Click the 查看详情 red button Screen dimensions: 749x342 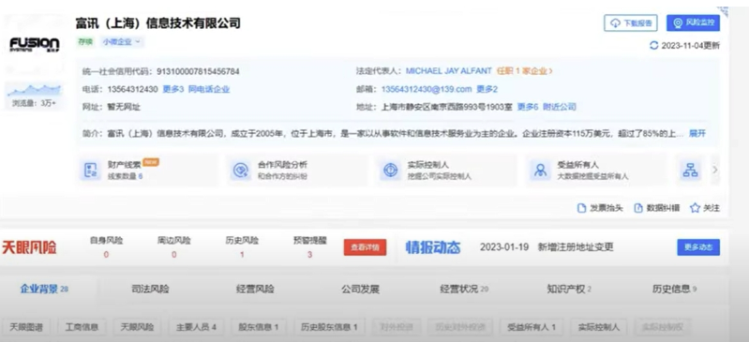click(365, 247)
